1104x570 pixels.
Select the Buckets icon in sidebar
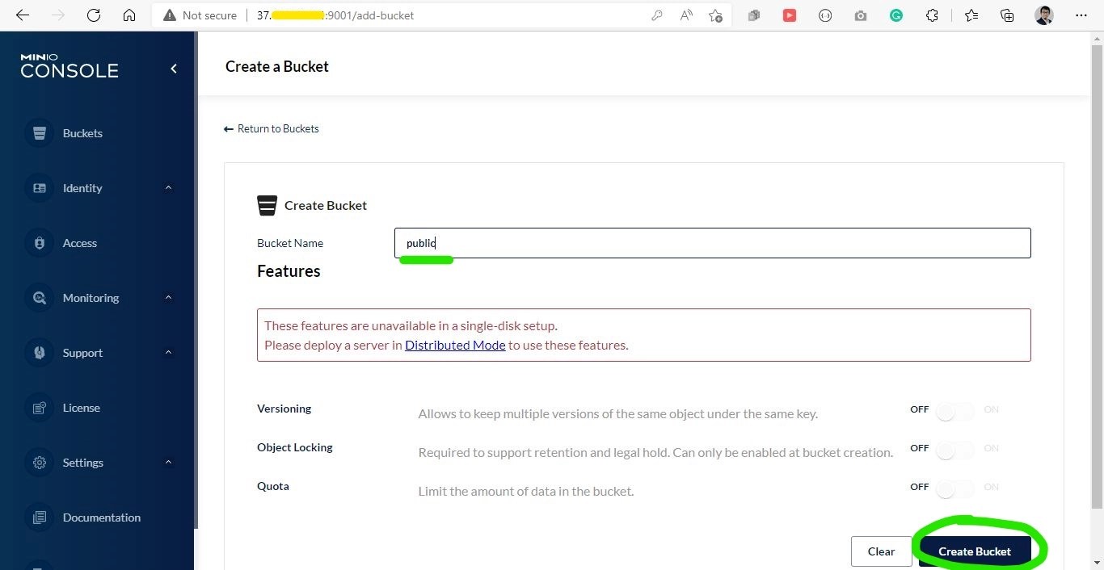[39, 132]
